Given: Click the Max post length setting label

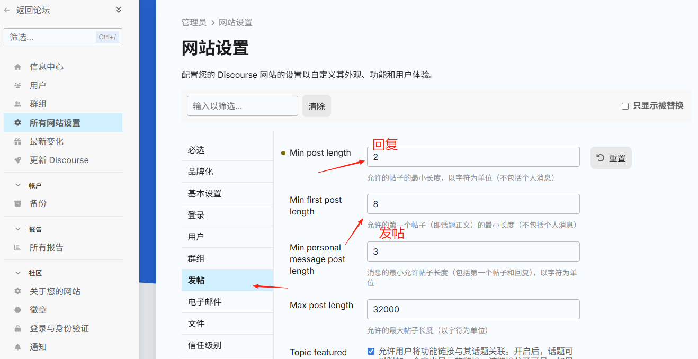Looking at the screenshot, I should tap(321, 305).
